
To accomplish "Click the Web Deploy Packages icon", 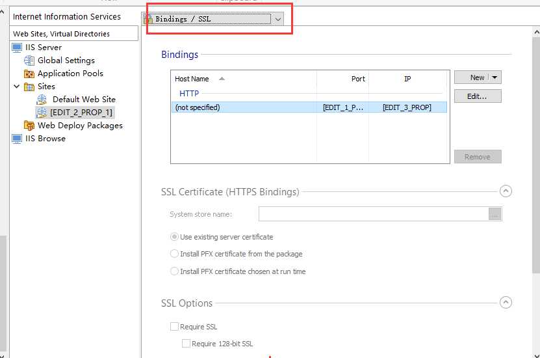I will [x=29, y=126].
